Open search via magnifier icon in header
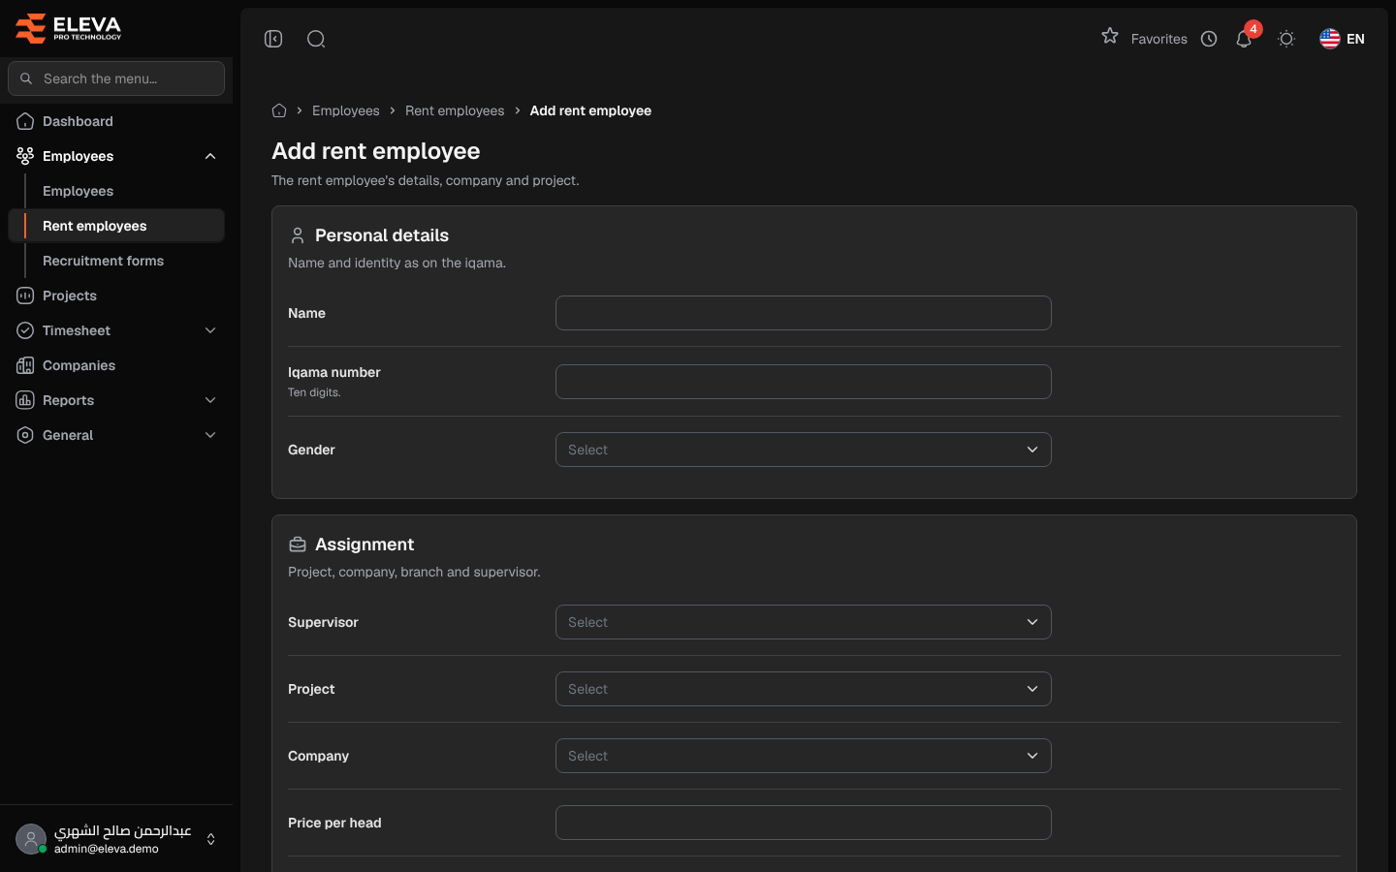 point(316,39)
